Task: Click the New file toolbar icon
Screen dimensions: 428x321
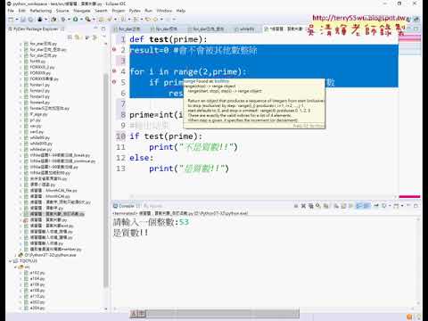Action: tap(11, 20)
